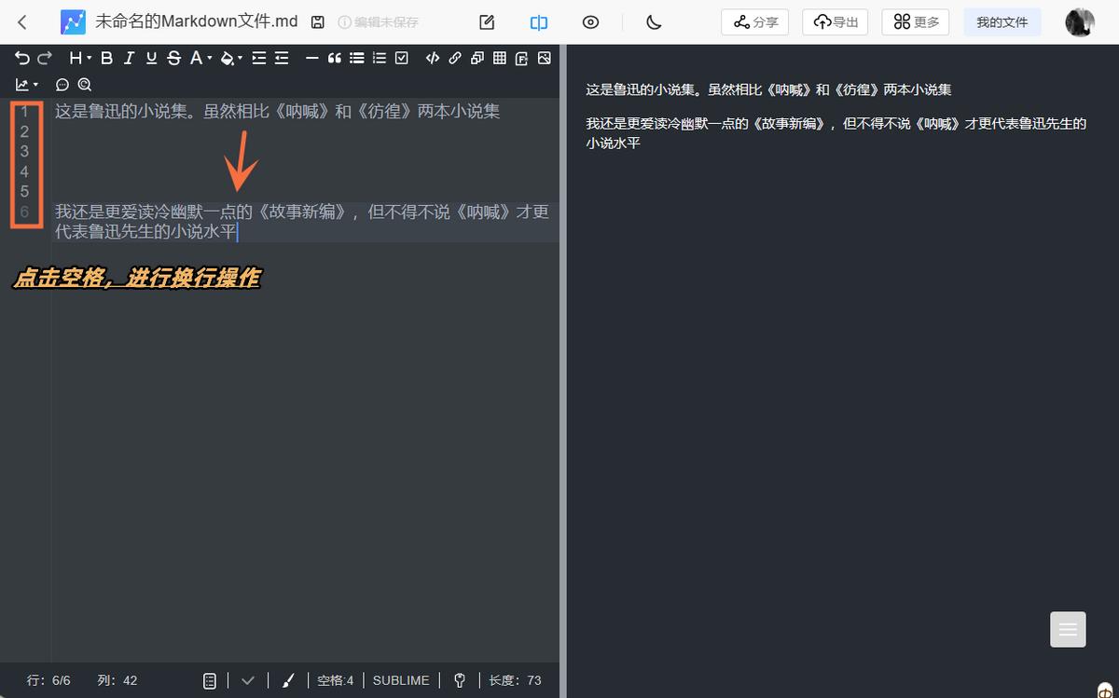The image size is (1119, 698).
Task: Insert a code block
Action: point(431,58)
